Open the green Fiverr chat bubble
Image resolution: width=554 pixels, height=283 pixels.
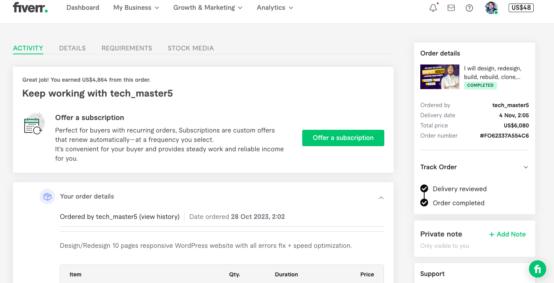tap(538, 269)
